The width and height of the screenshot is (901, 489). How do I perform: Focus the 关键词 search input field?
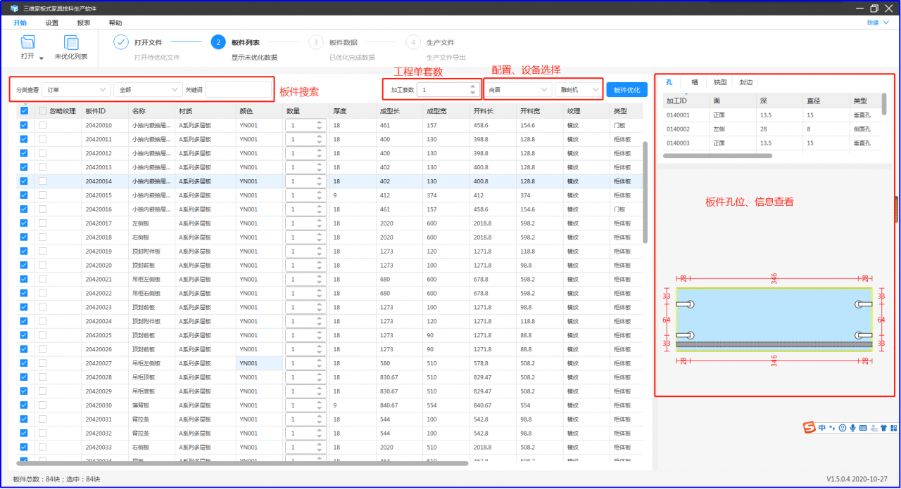pyautogui.click(x=238, y=90)
